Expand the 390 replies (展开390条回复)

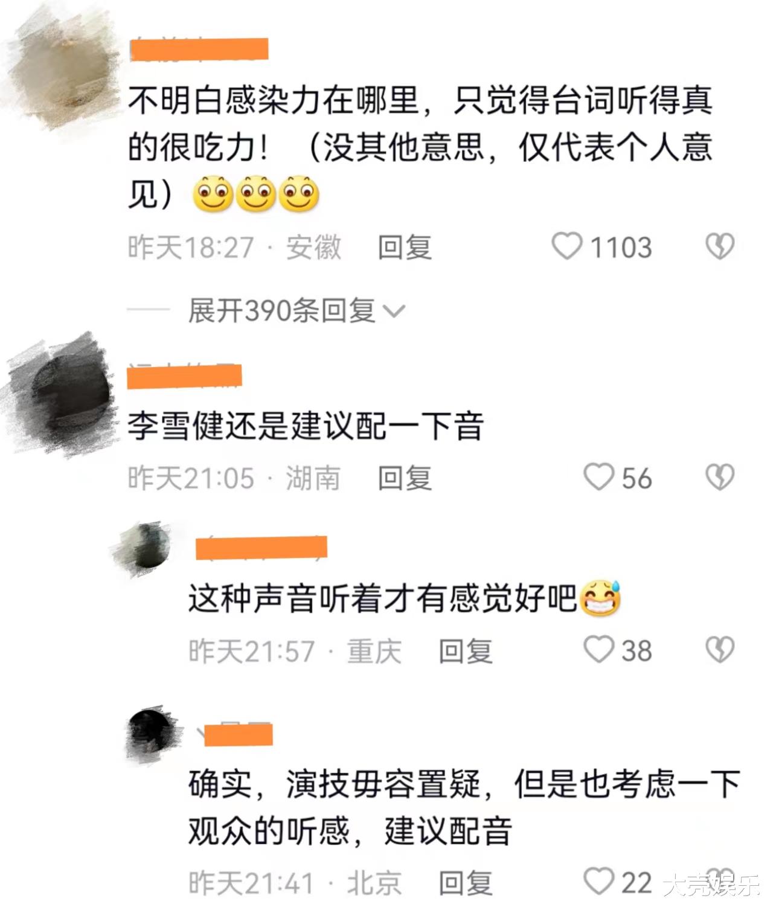click(296, 310)
